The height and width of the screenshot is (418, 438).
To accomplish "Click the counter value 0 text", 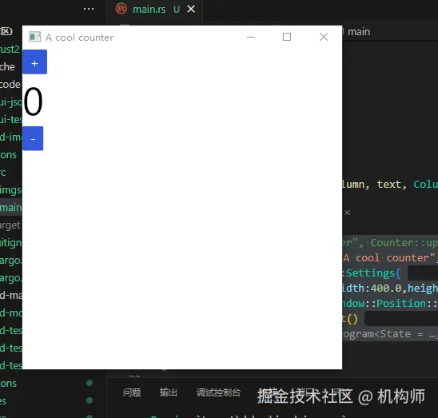I will 33,102.
